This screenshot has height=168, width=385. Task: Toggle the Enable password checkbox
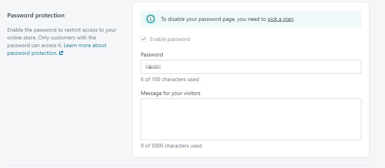[x=144, y=39]
